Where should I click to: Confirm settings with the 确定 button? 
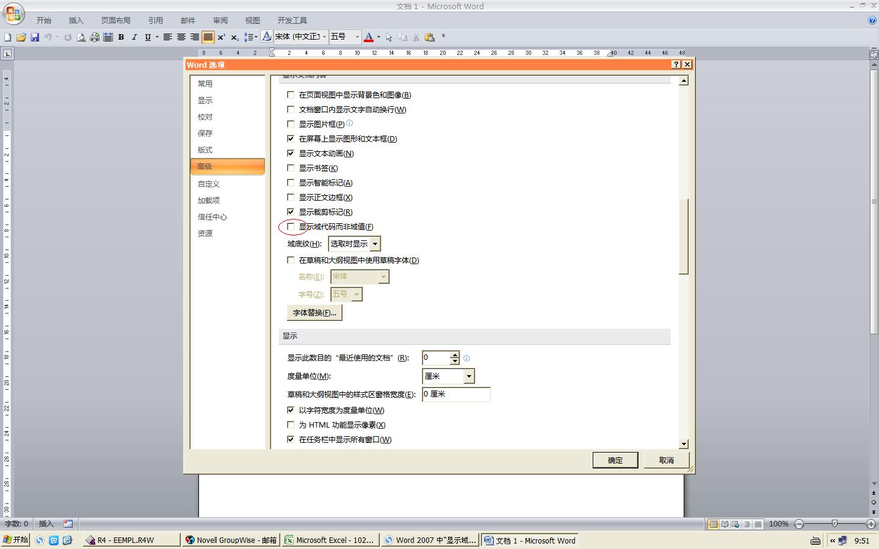(615, 460)
